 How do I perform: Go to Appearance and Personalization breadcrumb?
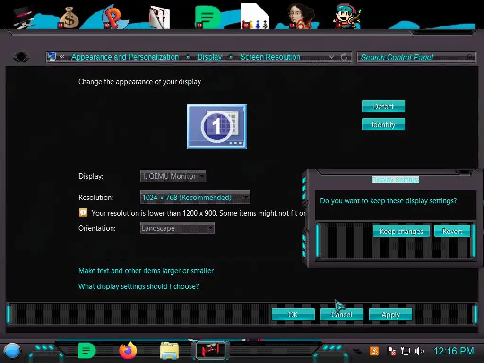pyautogui.click(x=125, y=57)
